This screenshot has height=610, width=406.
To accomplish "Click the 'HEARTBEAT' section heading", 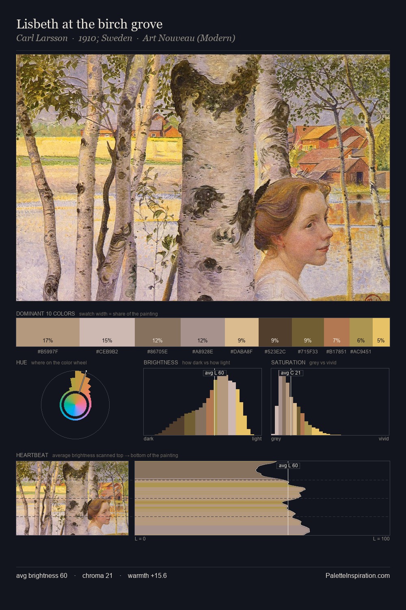I will [32, 455].
